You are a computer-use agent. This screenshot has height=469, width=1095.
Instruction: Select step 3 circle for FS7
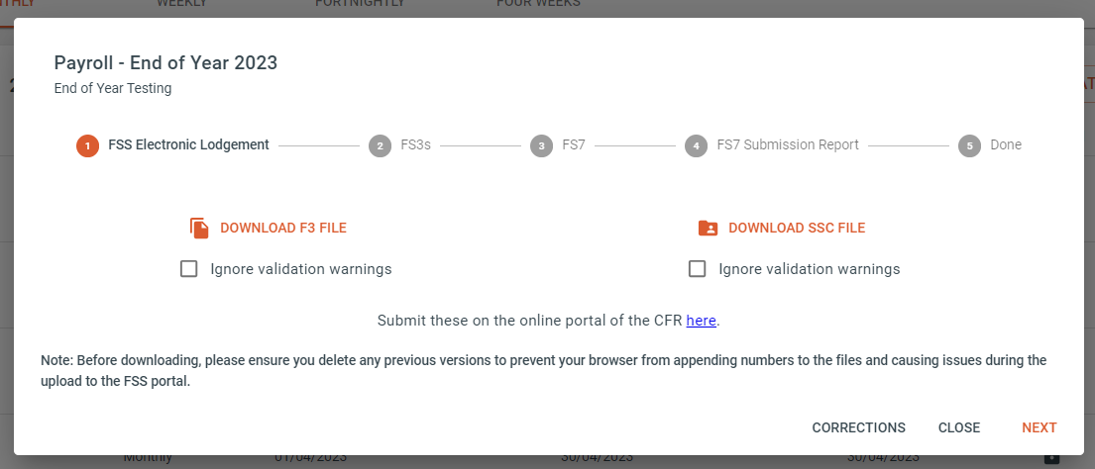541,145
